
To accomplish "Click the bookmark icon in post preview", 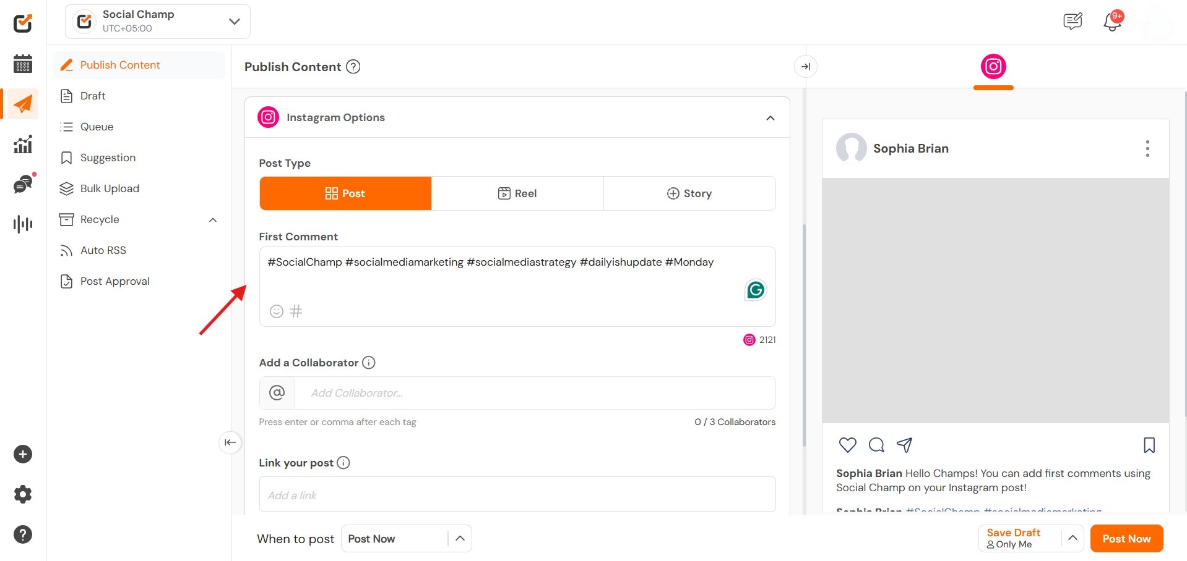I will coord(1149,445).
